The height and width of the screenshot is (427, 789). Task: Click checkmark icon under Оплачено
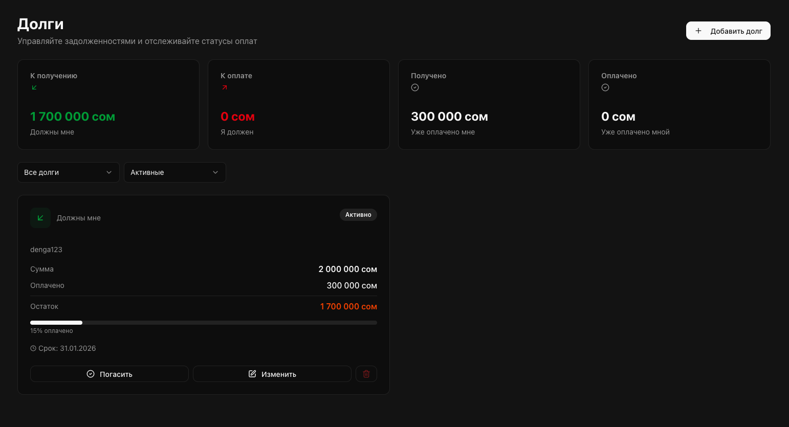[605, 87]
